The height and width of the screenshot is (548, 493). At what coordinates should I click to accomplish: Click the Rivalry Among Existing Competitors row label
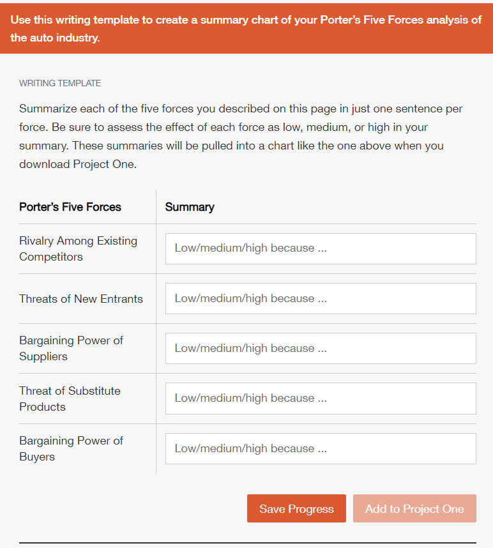point(78,249)
